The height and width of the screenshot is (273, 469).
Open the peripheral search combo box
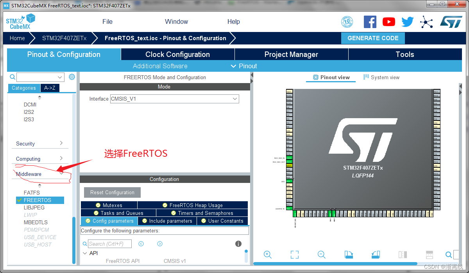point(40,77)
